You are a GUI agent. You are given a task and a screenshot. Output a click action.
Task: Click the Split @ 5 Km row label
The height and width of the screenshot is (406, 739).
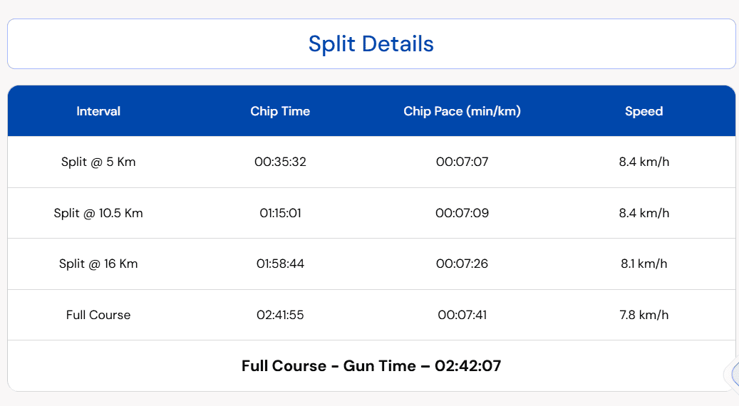click(98, 162)
